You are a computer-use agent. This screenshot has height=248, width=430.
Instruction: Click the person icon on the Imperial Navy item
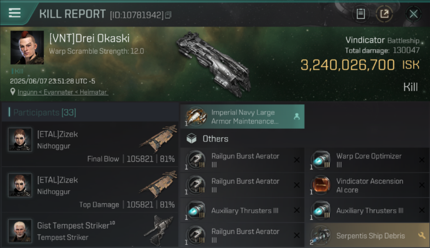297,116
